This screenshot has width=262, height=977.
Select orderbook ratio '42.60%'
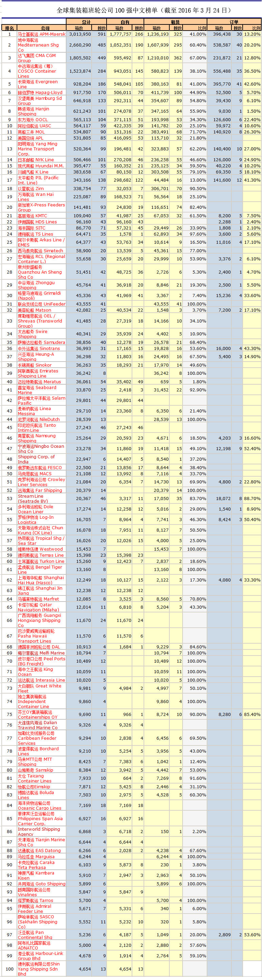pos(252,84)
